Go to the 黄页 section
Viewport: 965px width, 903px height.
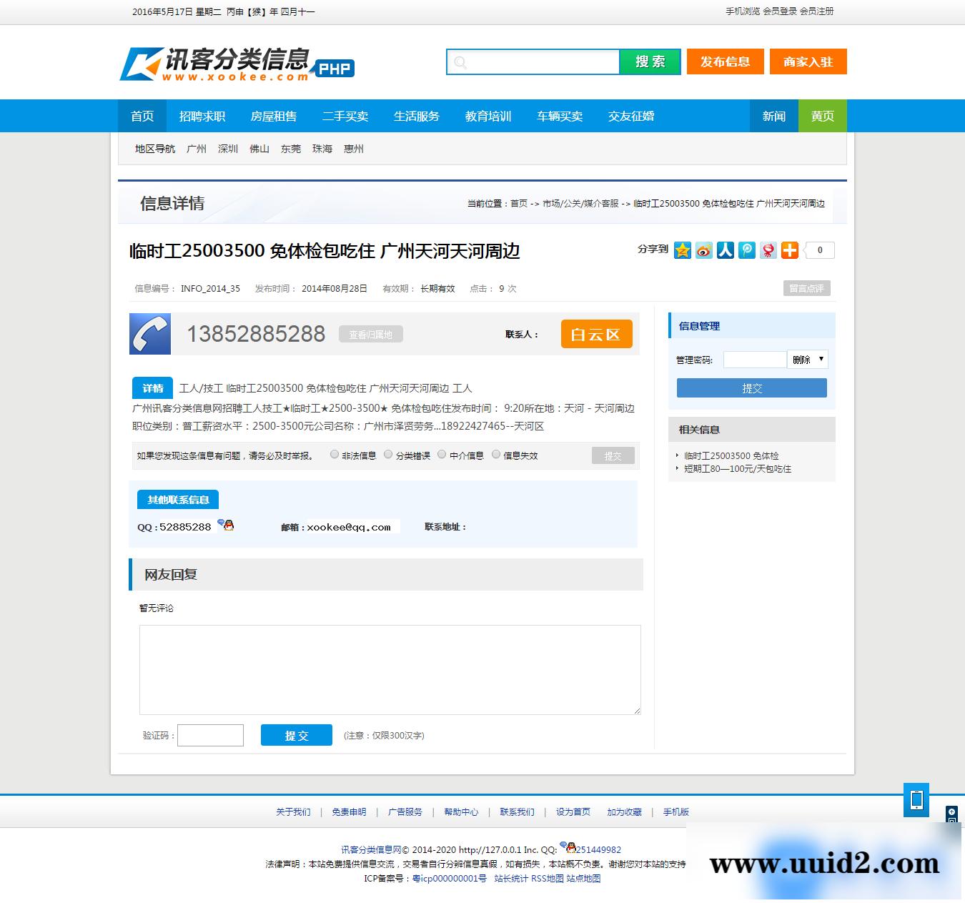tap(822, 116)
